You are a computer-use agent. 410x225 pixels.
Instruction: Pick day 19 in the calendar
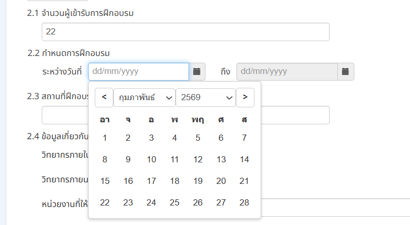198,181
